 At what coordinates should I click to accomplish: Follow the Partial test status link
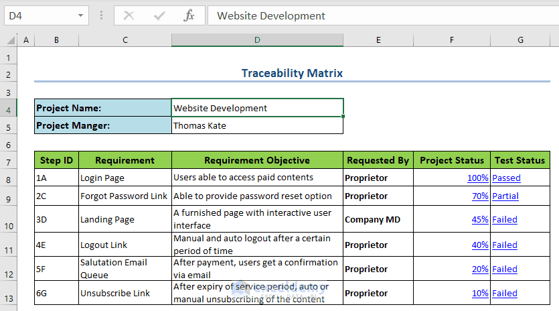point(505,196)
